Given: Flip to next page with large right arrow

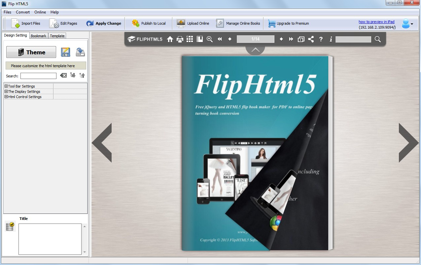Looking at the screenshot, I should [x=408, y=143].
